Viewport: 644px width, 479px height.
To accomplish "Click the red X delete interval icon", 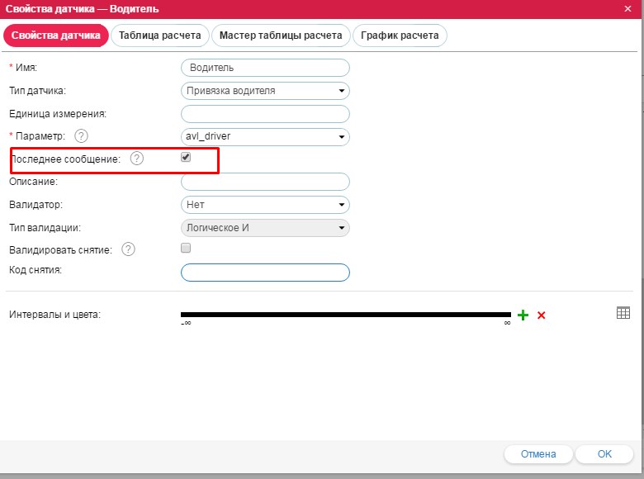I will (x=542, y=315).
